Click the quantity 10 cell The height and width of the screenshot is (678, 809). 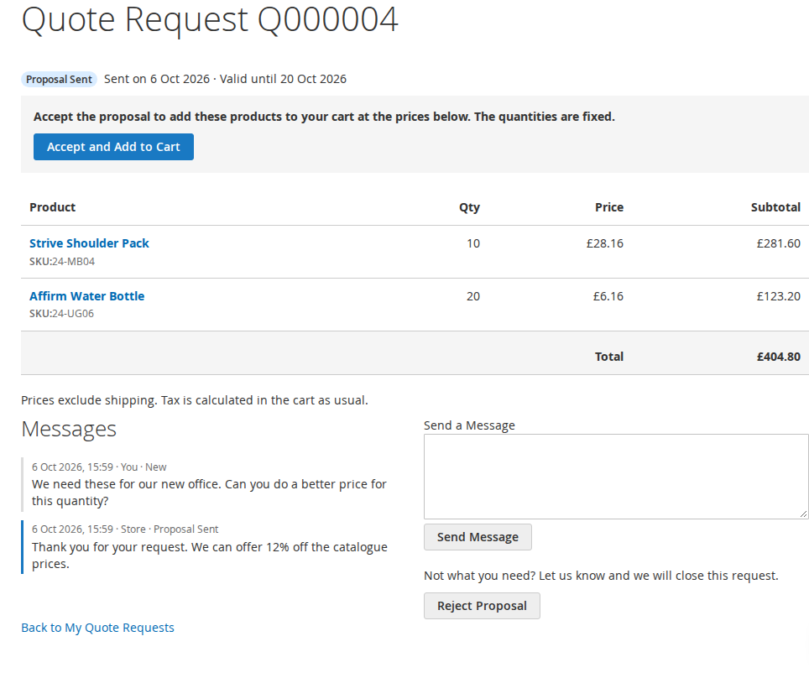(473, 243)
